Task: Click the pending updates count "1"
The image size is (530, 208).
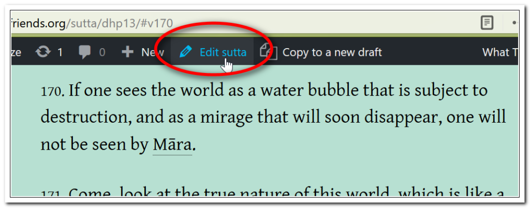Action: [x=60, y=52]
